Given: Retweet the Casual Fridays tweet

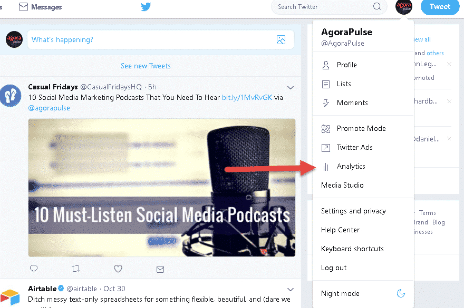Looking at the screenshot, I should (x=76, y=269).
